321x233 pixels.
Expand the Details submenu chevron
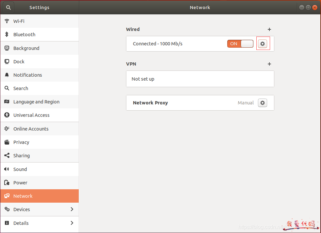72,223
